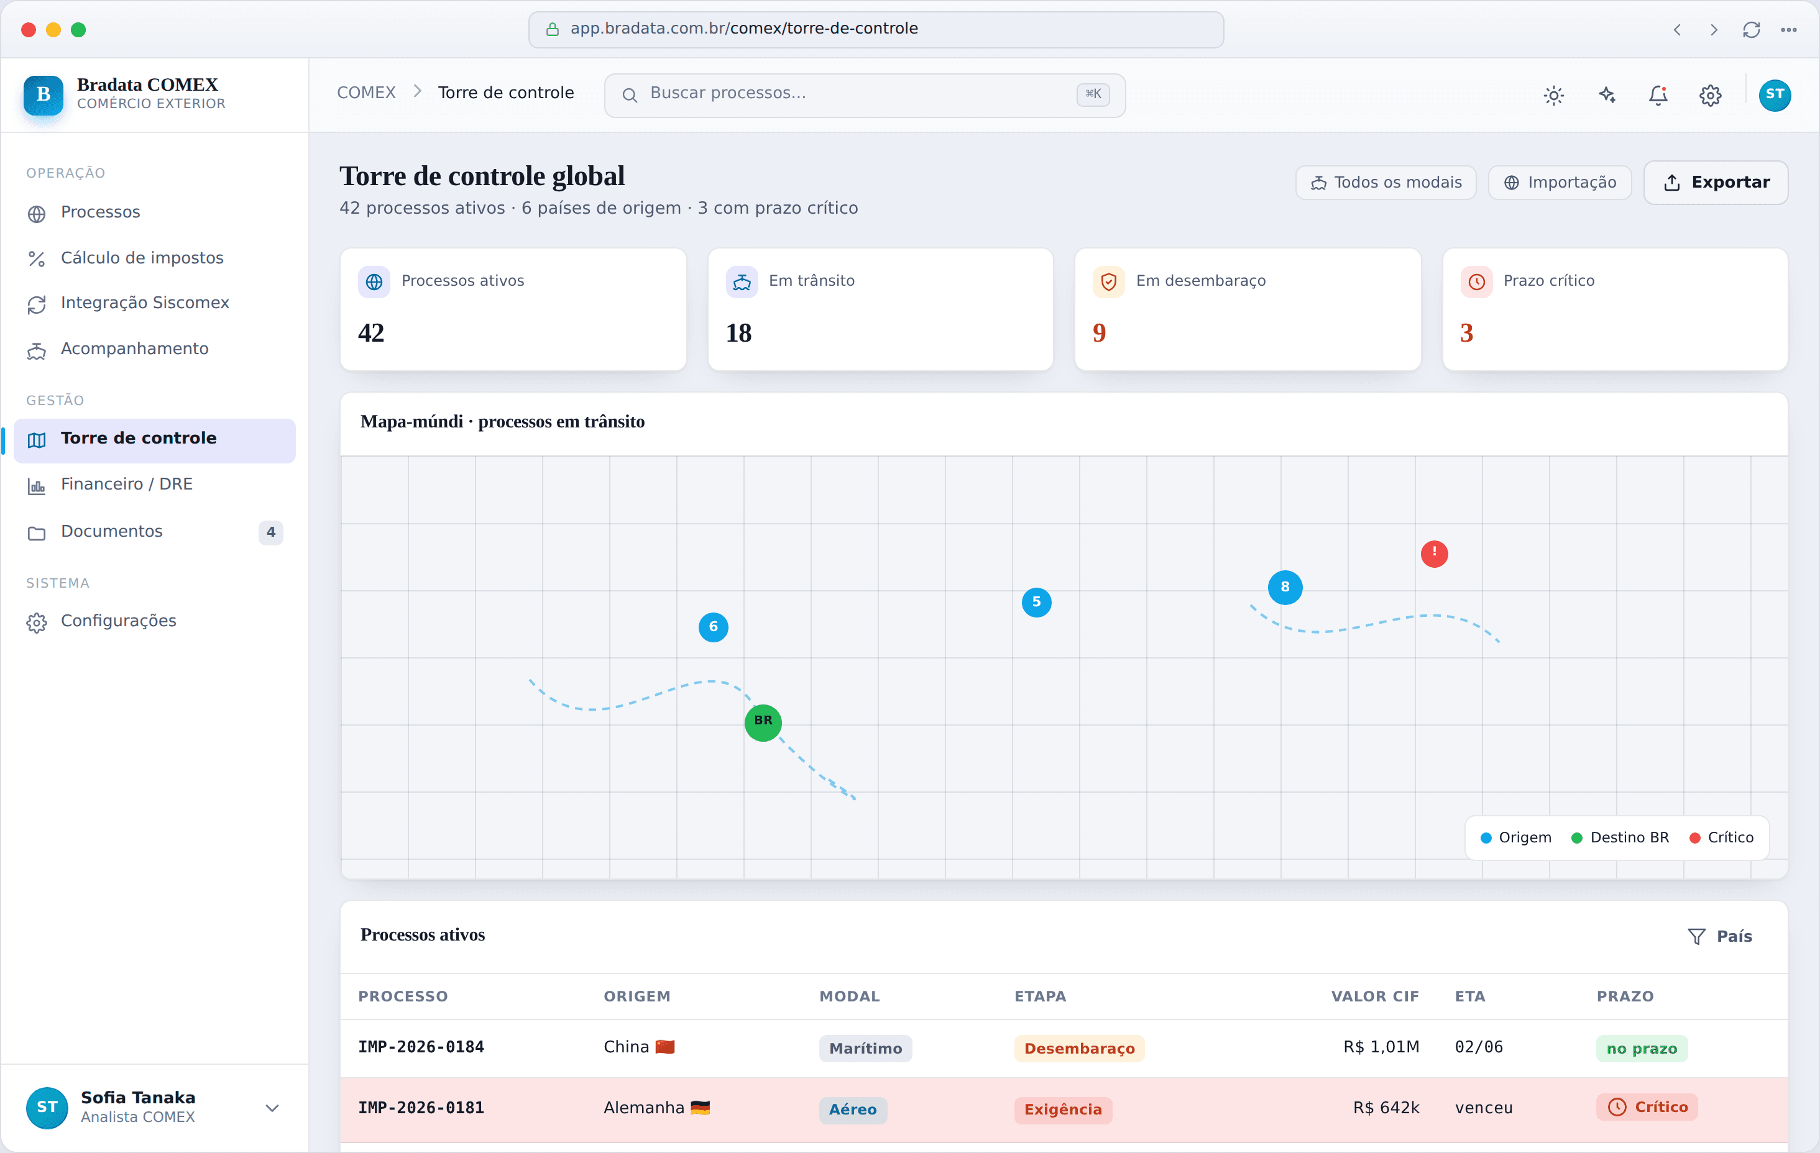
Task: Expand the Sofia Tanaka user menu chevron
Action: click(272, 1108)
